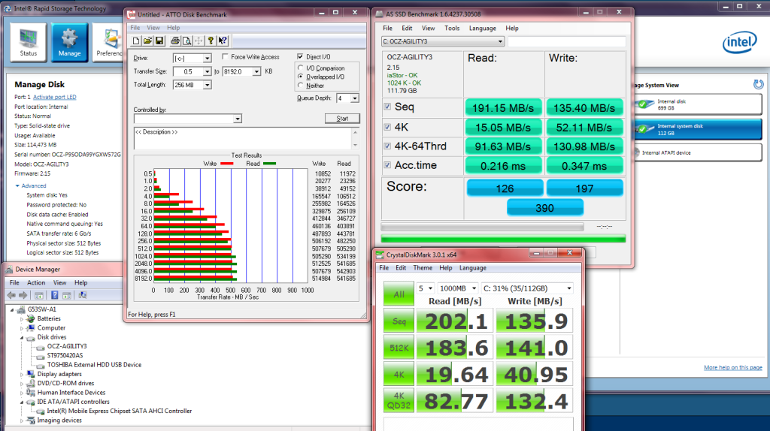Click the Activate port LED link
This screenshot has width=770, height=431.
[x=54, y=97]
